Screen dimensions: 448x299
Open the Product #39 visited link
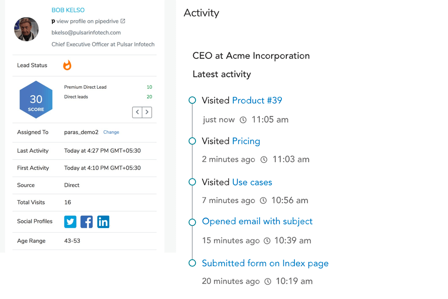point(257,100)
